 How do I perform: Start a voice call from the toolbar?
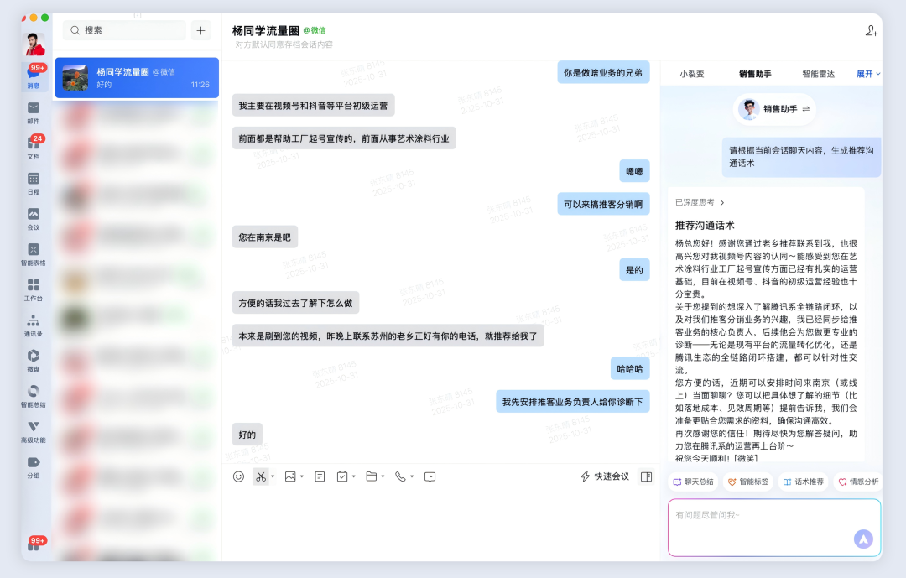(400, 476)
